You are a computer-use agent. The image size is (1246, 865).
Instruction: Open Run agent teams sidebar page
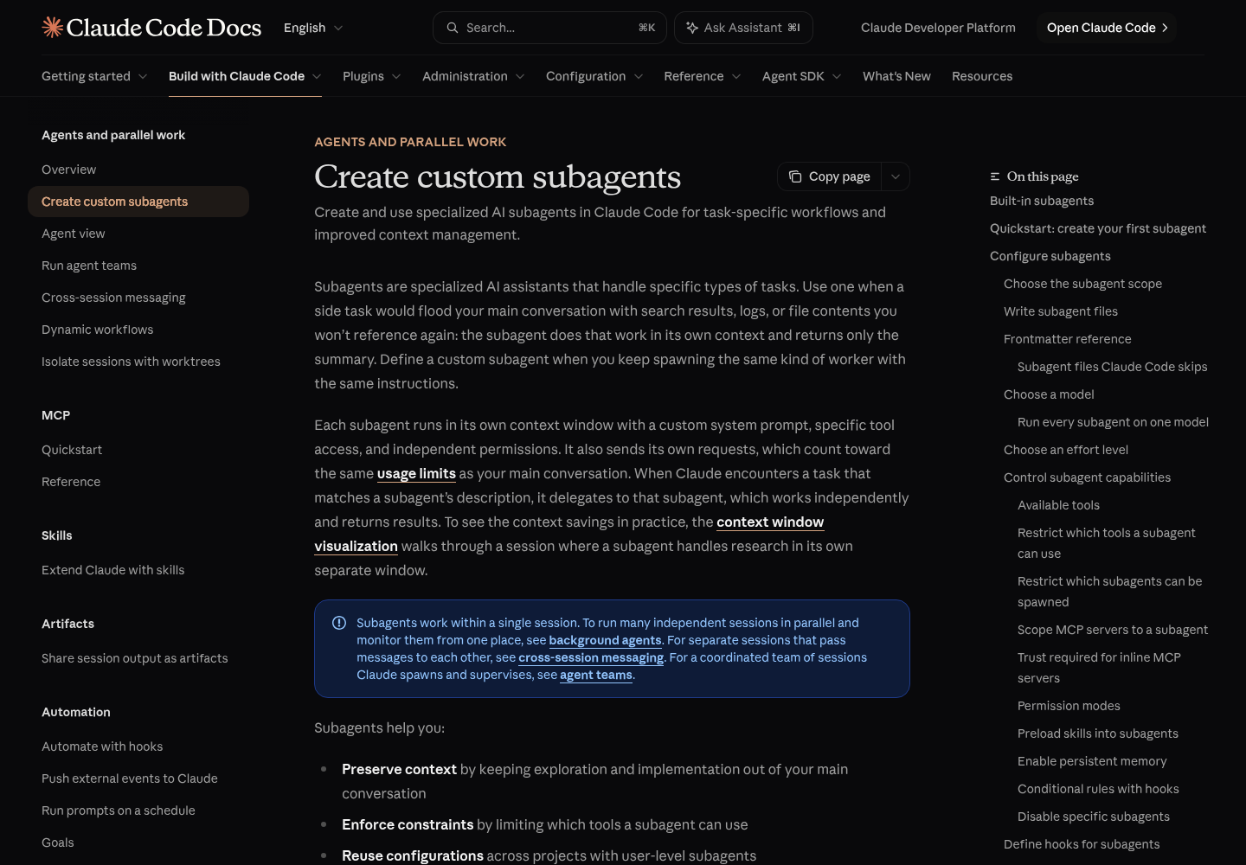(138, 266)
